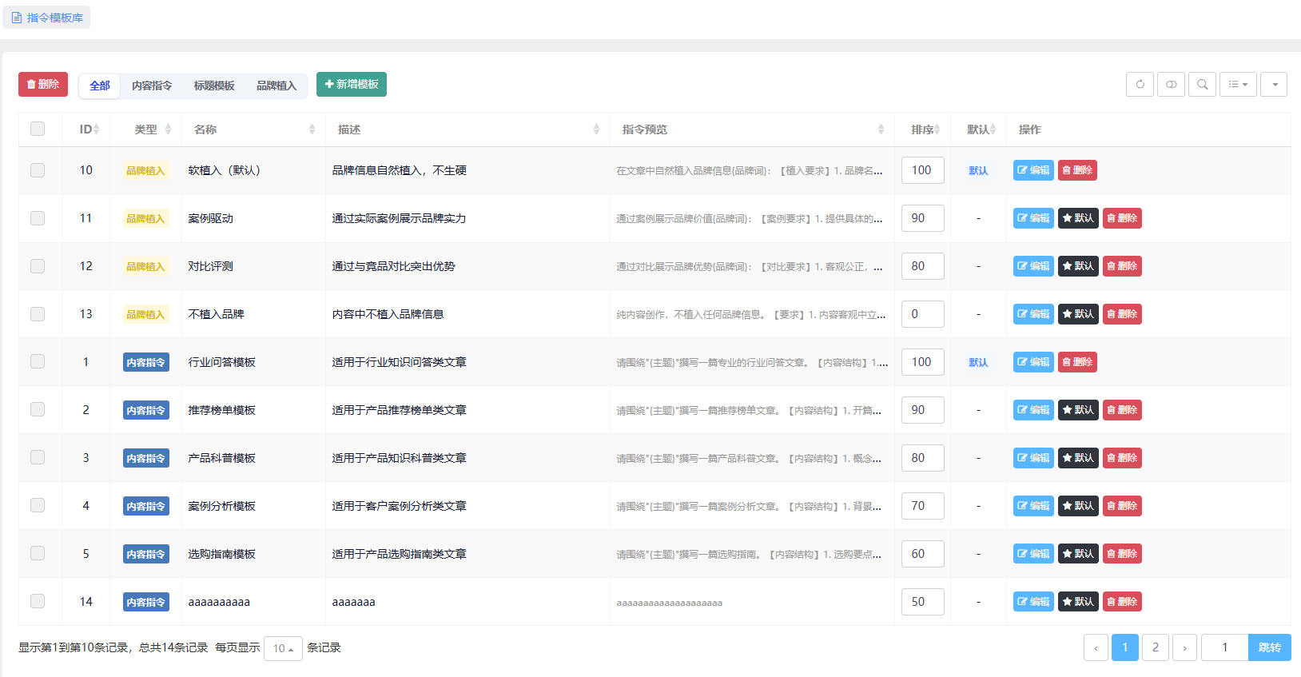Edit the 软植入（默认）row
This screenshot has width=1301, height=677.
click(1033, 170)
